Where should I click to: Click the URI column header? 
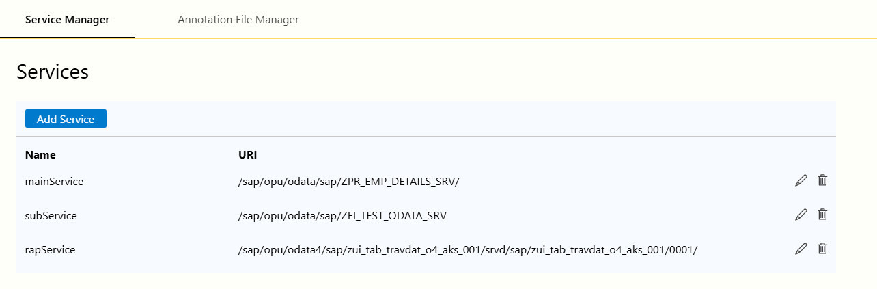click(247, 155)
